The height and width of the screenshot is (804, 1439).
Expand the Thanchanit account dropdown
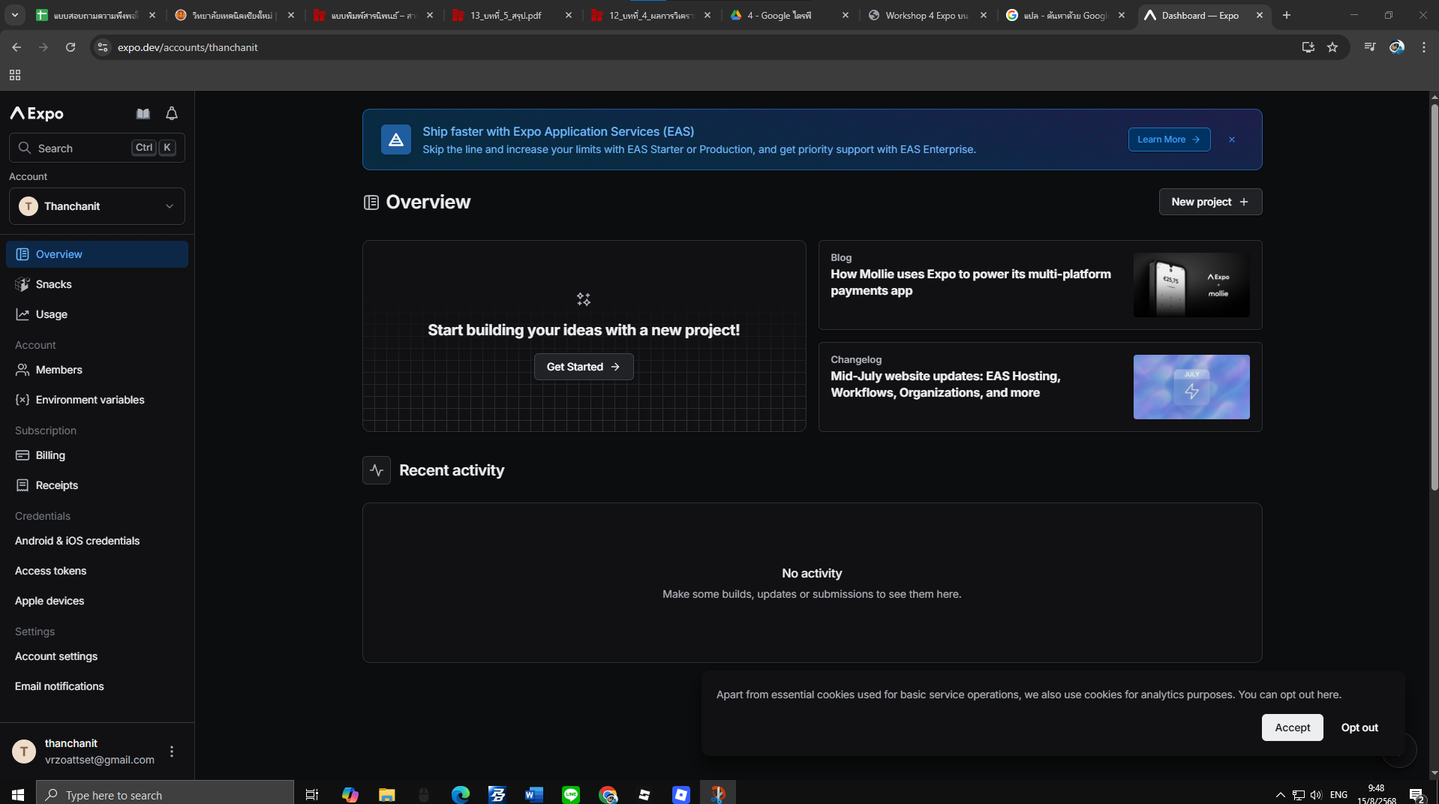tap(97, 206)
